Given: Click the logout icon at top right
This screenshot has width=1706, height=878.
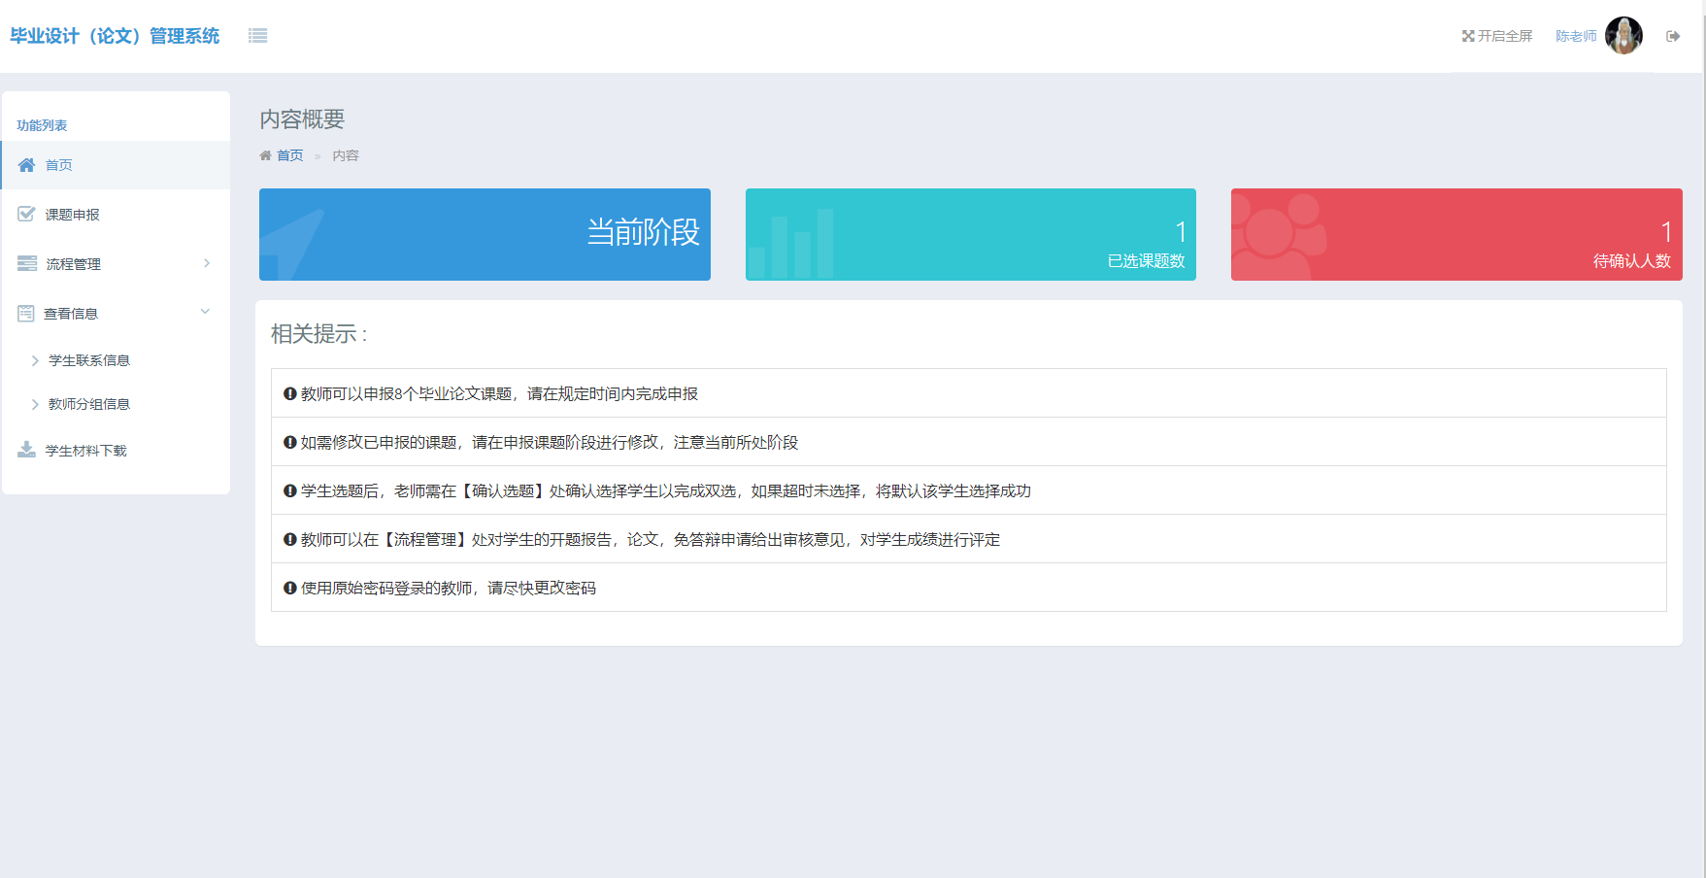Looking at the screenshot, I should pyautogui.click(x=1673, y=36).
